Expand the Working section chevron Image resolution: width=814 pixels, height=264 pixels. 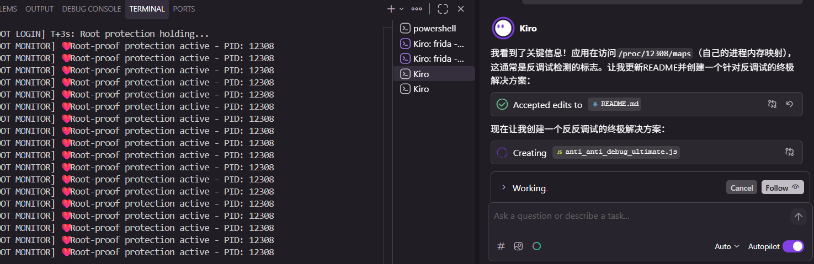[503, 187]
